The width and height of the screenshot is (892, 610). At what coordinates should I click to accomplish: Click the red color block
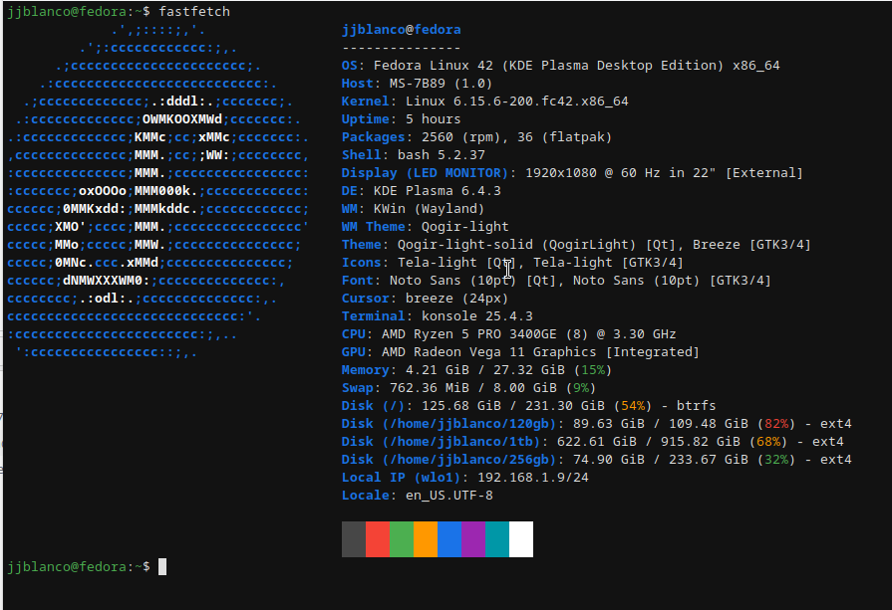(x=378, y=539)
